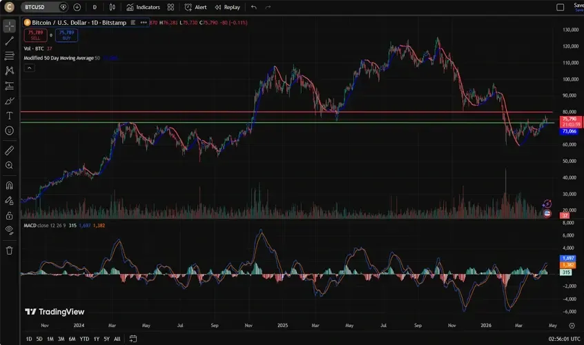The width and height of the screenshot is (584, 345).
Task: Set the 1D date range
Action: click(x=29, y=339)
